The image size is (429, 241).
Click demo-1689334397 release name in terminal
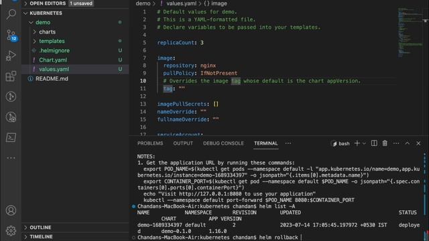click(x=160, y=225)
